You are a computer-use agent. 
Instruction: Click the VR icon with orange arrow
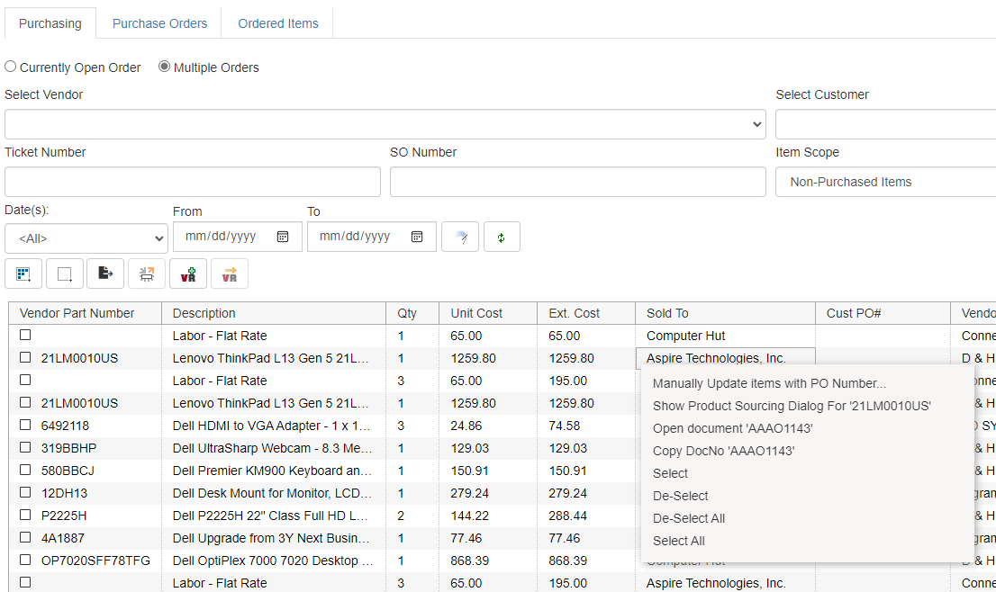(x=230, y=274)
